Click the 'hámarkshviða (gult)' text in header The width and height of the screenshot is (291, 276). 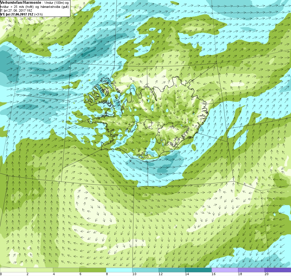tap(55, 7)
